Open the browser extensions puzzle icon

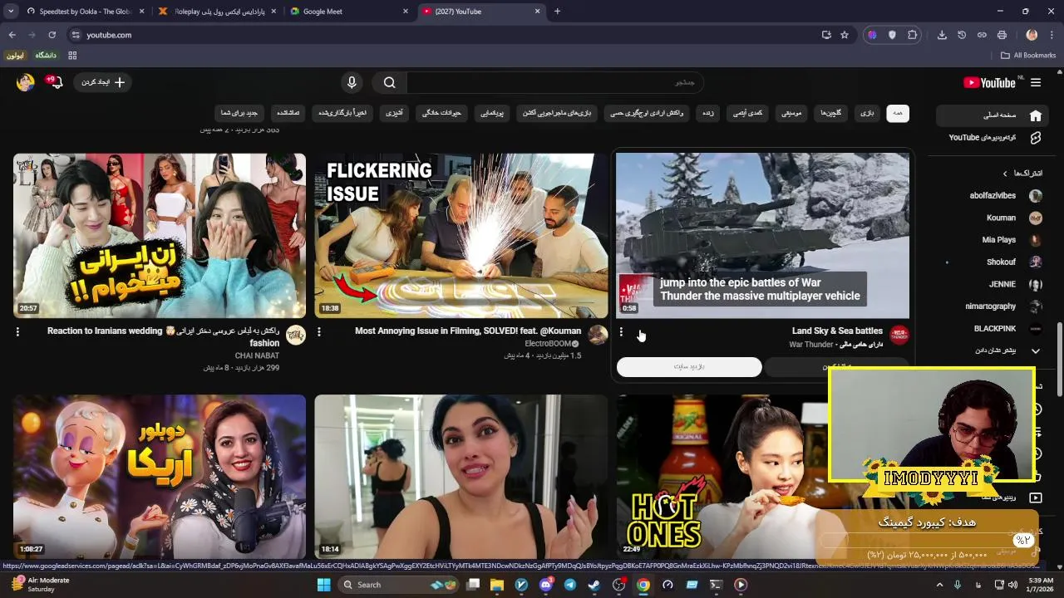pos(913,35)
